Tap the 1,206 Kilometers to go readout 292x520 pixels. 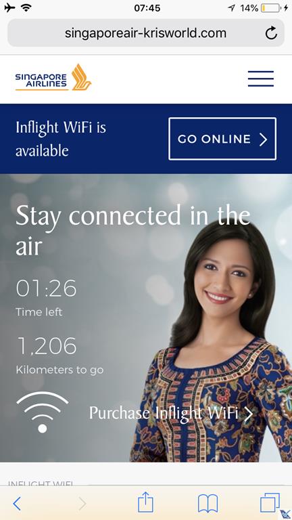coord(59,355)
